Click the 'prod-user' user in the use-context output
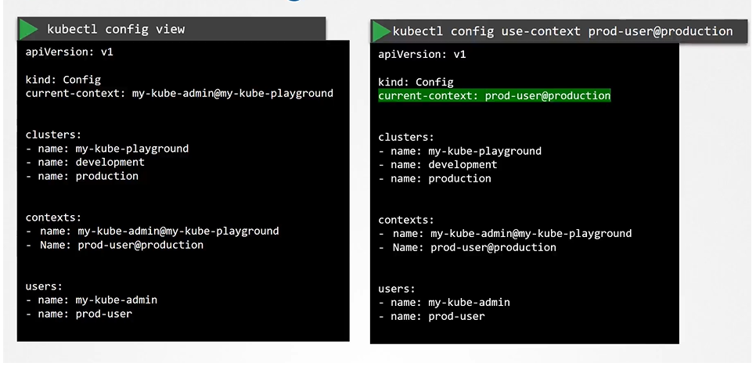Viewport: 756px width, 370px height. click(456, 317)
